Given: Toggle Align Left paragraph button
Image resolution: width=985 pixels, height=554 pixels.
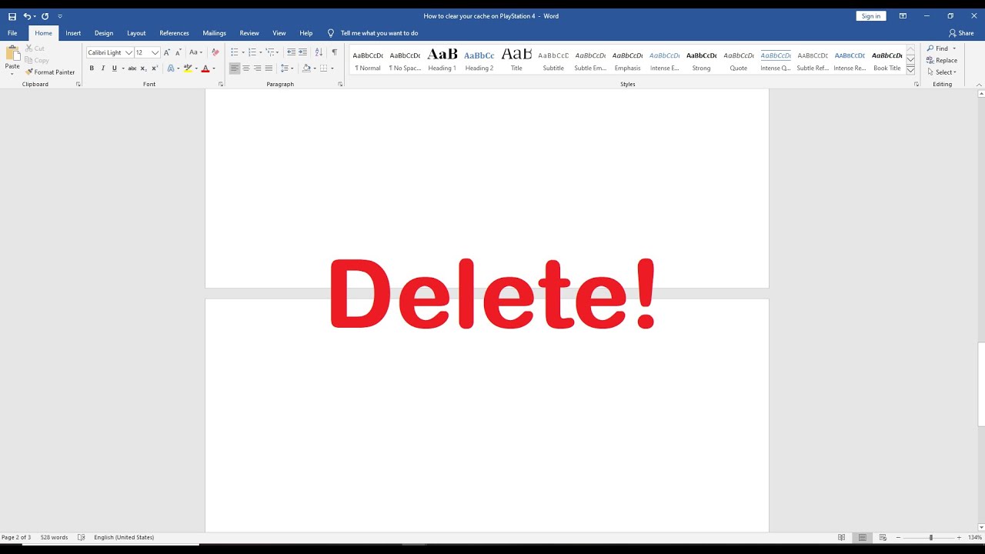Looking at the screenshot, I should coord(235,68).
